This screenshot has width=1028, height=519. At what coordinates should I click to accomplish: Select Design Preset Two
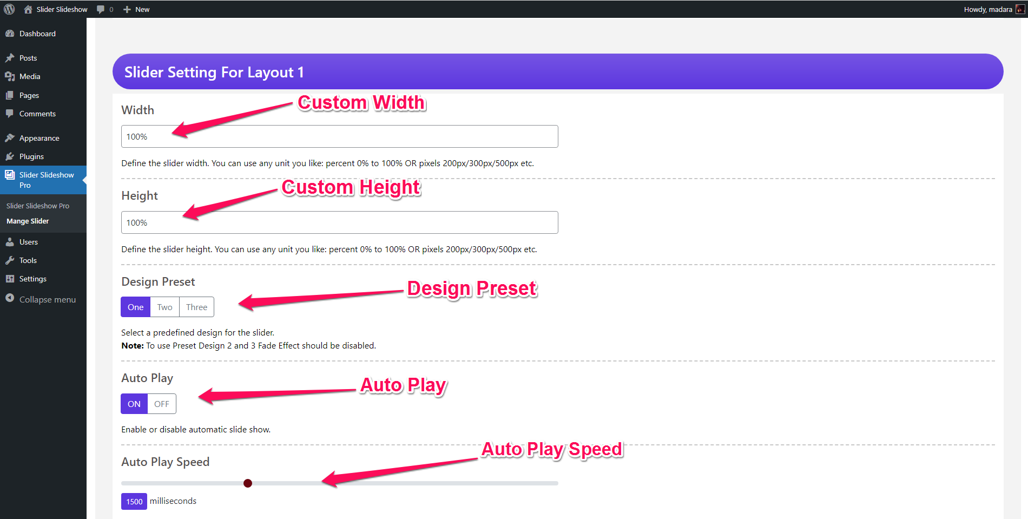coord(165,307)
